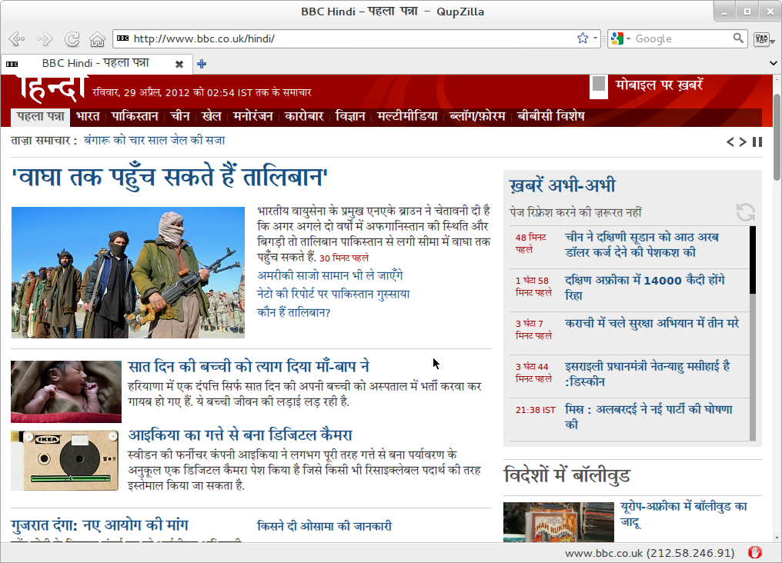This screenshot has height=563, width=782.
Task: Open the खेल navigation item
Action: click(212, 117)
